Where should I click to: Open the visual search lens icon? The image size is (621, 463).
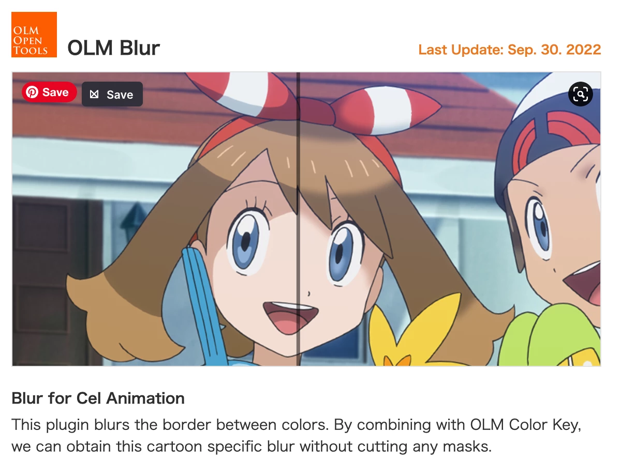click(580, 94)
